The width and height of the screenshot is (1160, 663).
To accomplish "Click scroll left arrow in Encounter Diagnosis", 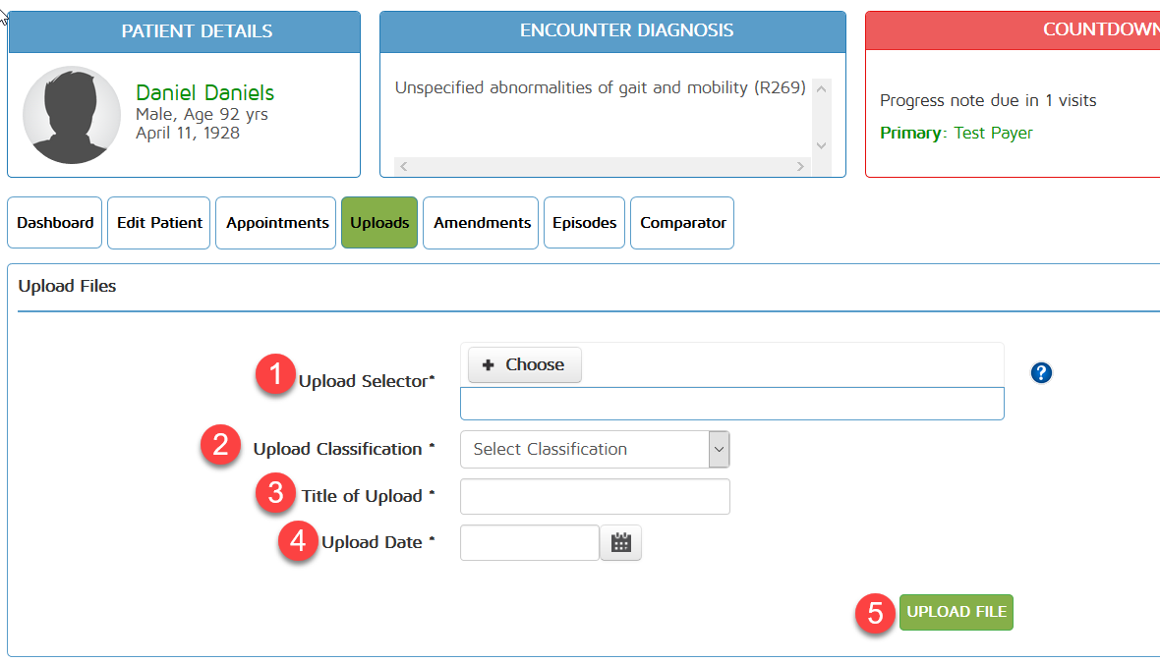I will [x=404, y=167].
